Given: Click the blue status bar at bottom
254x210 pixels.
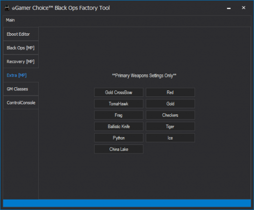Looking at the screenshot, I should (127, 203).
